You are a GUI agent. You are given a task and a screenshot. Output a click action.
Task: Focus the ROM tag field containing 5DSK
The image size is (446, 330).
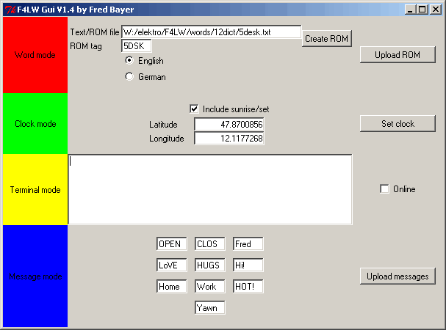point(137,45)
